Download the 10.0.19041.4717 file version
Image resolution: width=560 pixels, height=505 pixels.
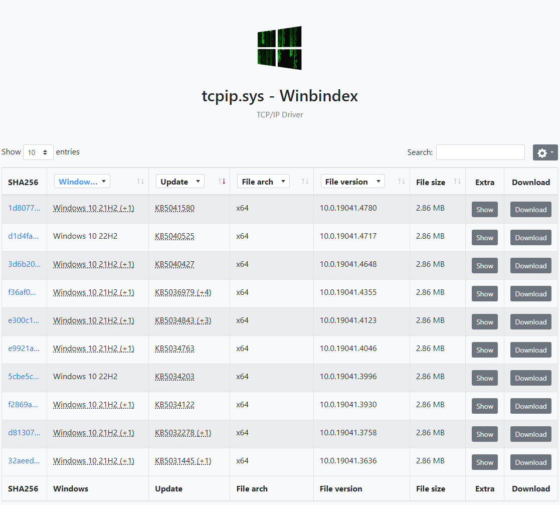pyautogui.click(x=530, y=238)
